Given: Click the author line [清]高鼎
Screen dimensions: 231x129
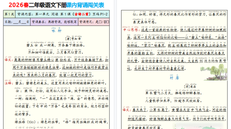Looking at the screenshot, I should point(190,87).
